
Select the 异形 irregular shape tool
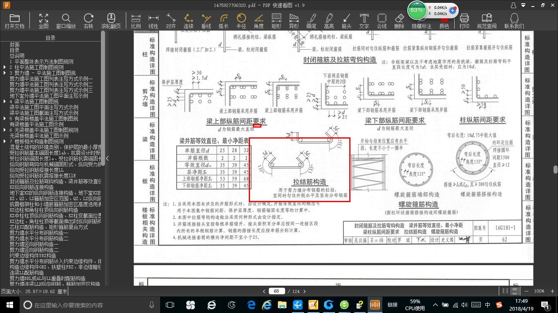tap(294, 21)
